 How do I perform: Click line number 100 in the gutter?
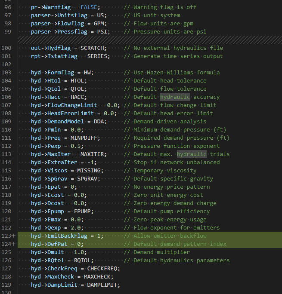point(6,48)
